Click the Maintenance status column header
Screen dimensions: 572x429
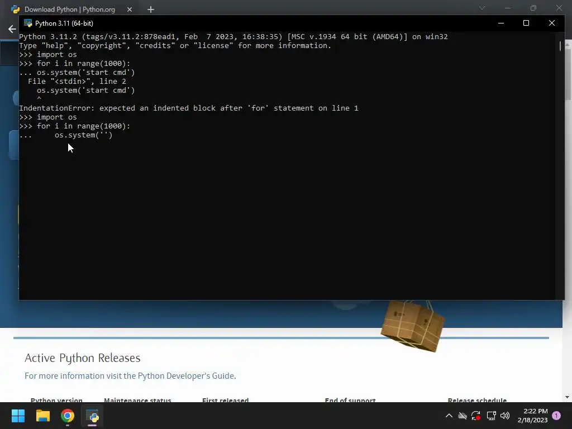(137, 400)
